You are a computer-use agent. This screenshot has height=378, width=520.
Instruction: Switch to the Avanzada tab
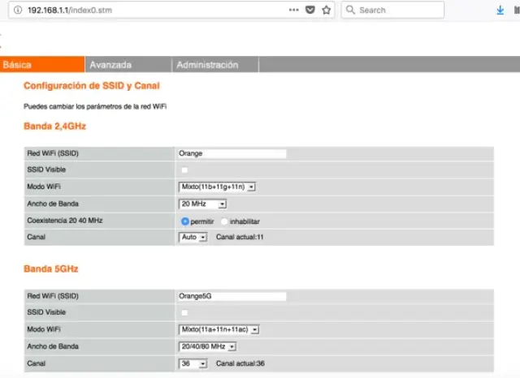pyautogui.click(x=110, y=65)
